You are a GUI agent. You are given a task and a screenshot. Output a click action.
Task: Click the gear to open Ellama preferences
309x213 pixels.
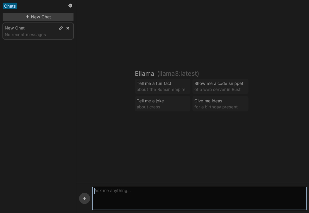(x=70, y=5)
